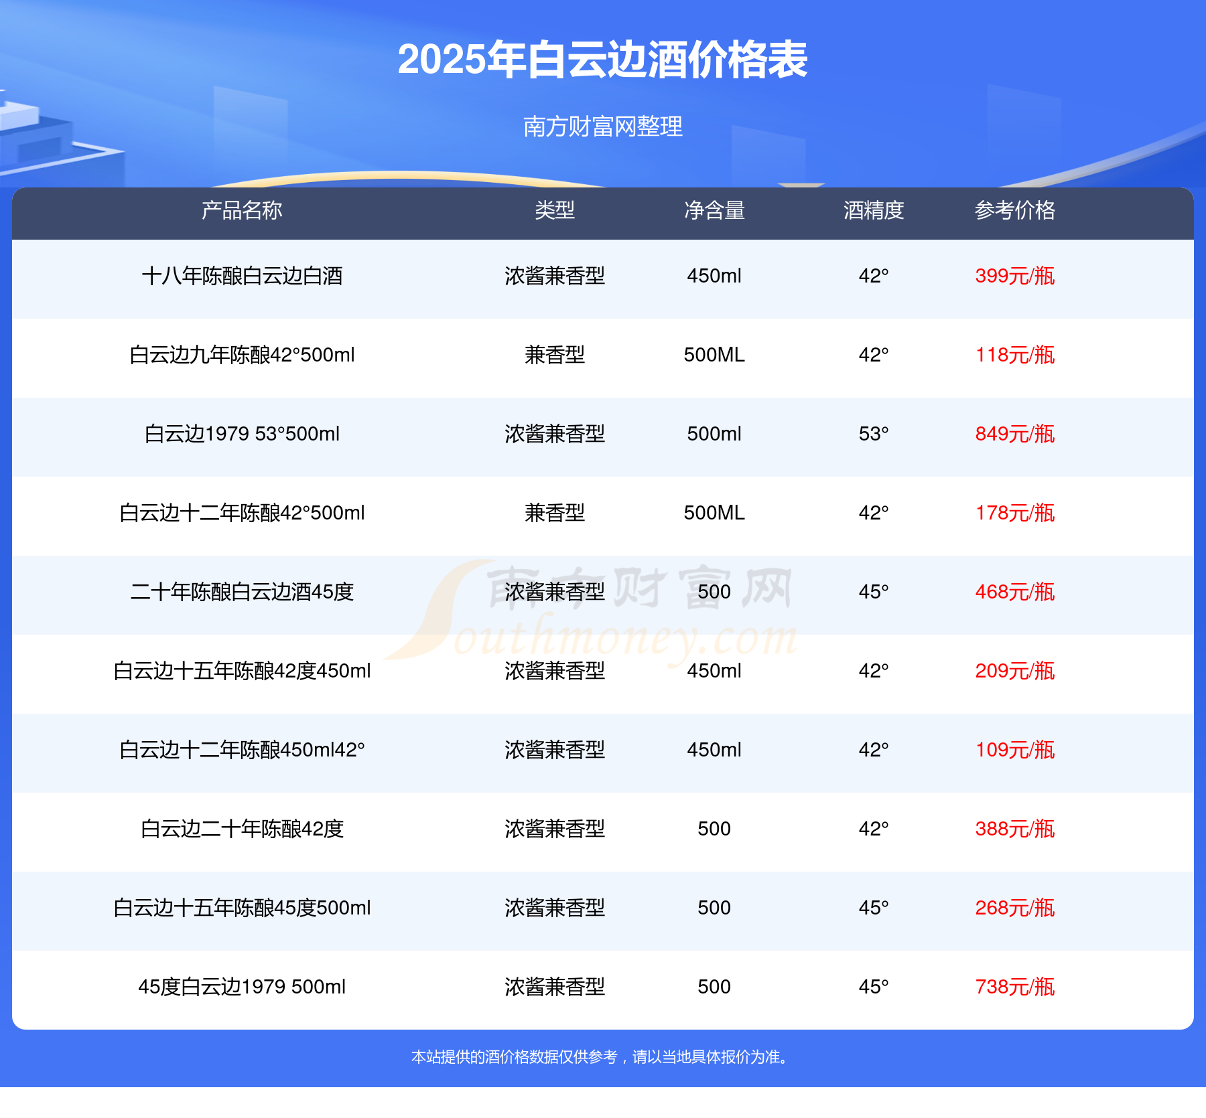Screen dimensions: 1206x1118
Task: Click the price 388元/瓶
Action: 1015,829
